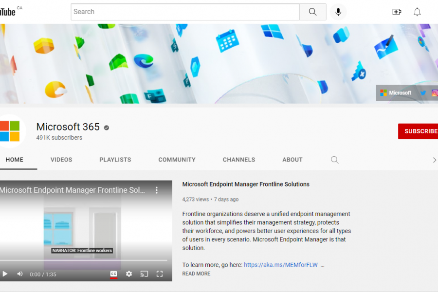
Task: Toggle closed captions on the video
Action: [113, 274]
